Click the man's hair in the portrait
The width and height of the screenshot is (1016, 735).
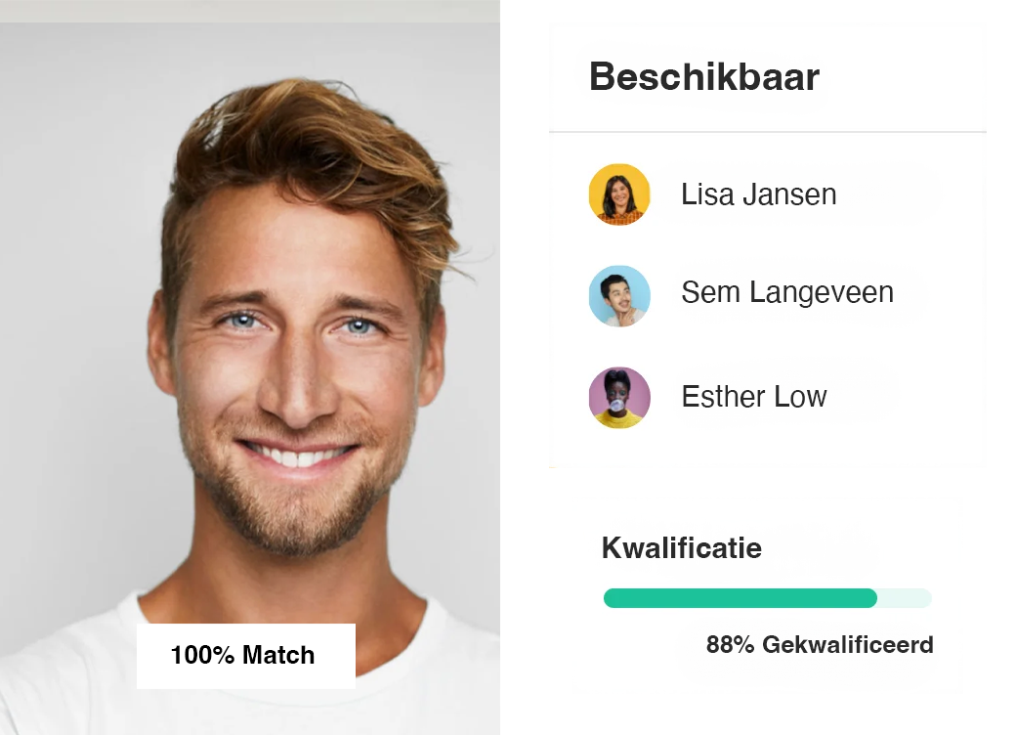click(x=305, y=150)
